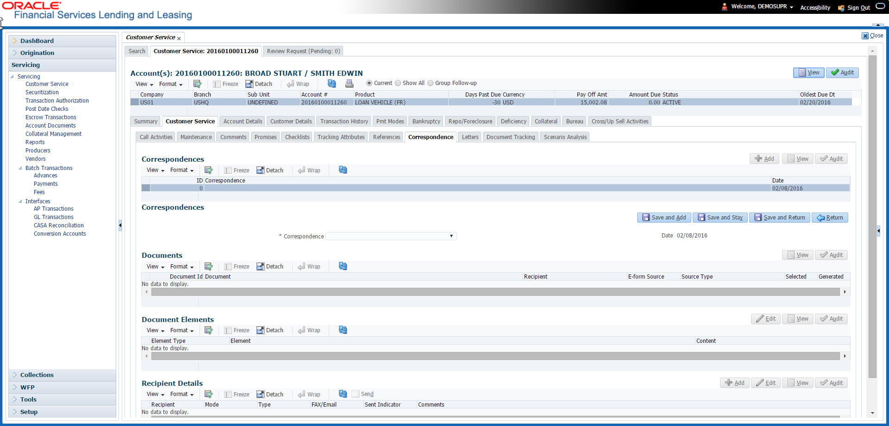Open the Welcome DEMOSUPR user menu
Image resolution: width=889 pixels, height=426 pixels.
762,6
